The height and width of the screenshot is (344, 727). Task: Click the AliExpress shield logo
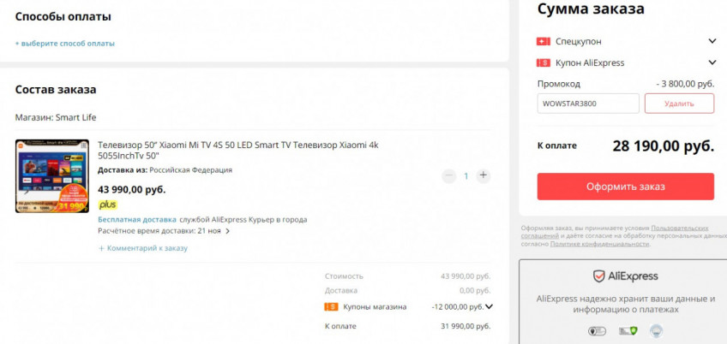[599, 276]
